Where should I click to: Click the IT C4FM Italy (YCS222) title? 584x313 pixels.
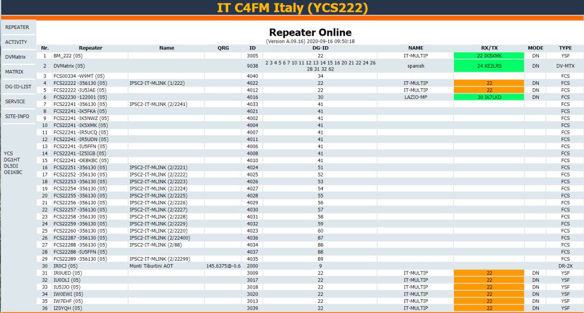(x=292, y=8)
